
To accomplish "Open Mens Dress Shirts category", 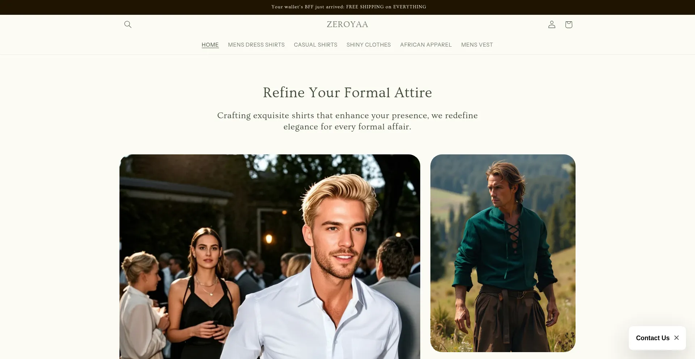I will tap(256, 45).
